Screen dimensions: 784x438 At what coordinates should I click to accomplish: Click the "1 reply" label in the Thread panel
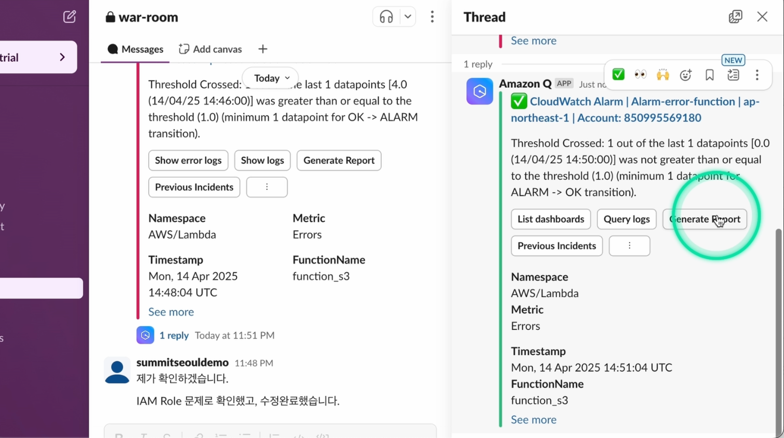[478, 64]
